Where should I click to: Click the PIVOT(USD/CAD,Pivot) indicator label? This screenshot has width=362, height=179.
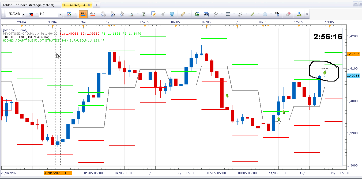pos(21,34)
